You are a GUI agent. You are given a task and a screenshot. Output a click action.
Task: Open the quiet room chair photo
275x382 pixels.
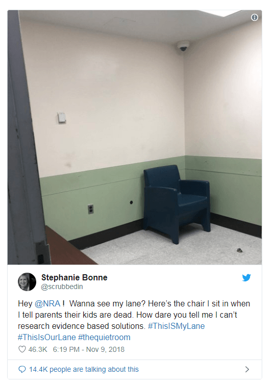(x=135, y=137)
